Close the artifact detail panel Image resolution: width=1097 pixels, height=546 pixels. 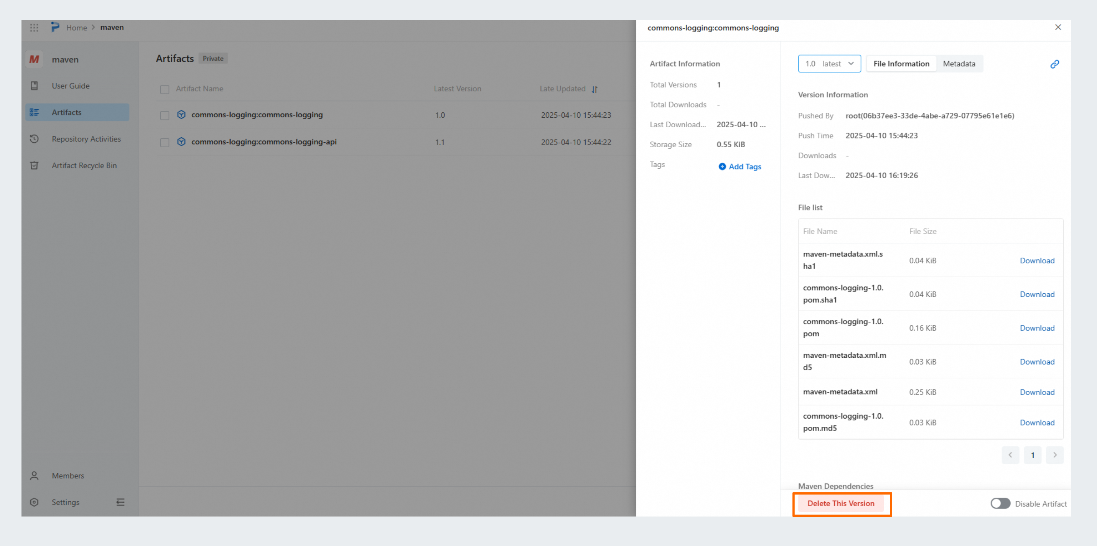click(x=1058, y=27)
